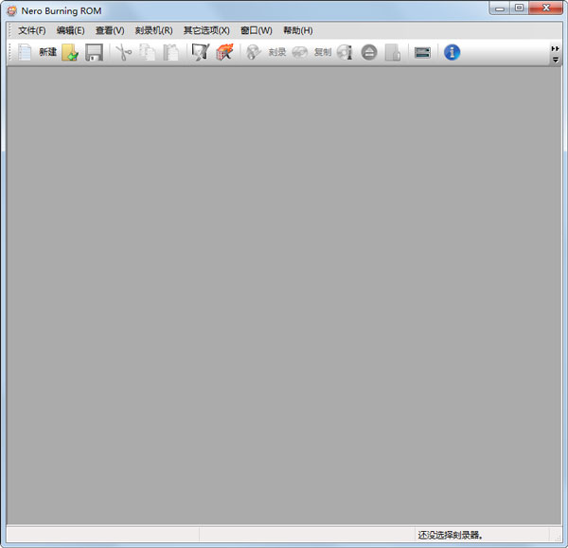Screen dimensions: 568x548
Task: Click the burn disc icon next to 刻录
Action: pyautogui.click(x=253, y=52)
